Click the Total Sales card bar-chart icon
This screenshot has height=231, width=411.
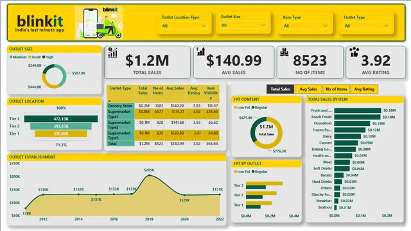coord(112,53)
